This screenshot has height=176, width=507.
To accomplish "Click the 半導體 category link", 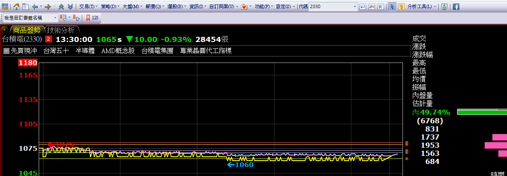I will click(85, 51).
